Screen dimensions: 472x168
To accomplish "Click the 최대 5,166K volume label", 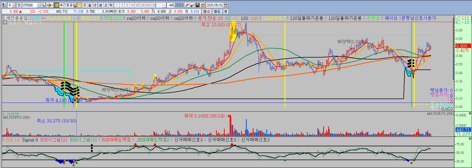I will [204, 116].
